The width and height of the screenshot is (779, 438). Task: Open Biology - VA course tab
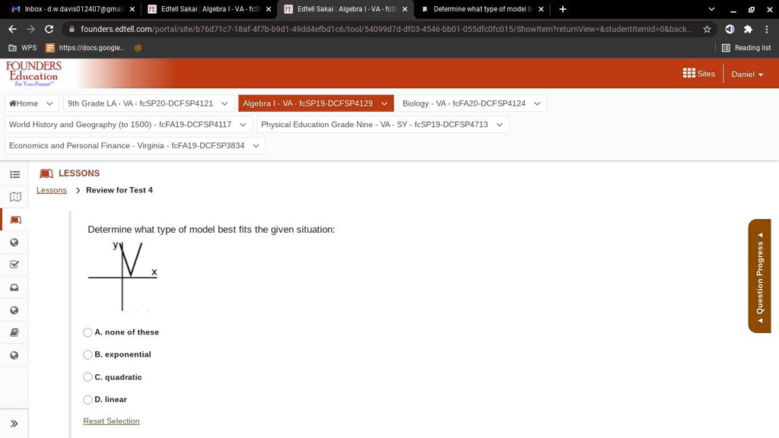click(464, 103)
